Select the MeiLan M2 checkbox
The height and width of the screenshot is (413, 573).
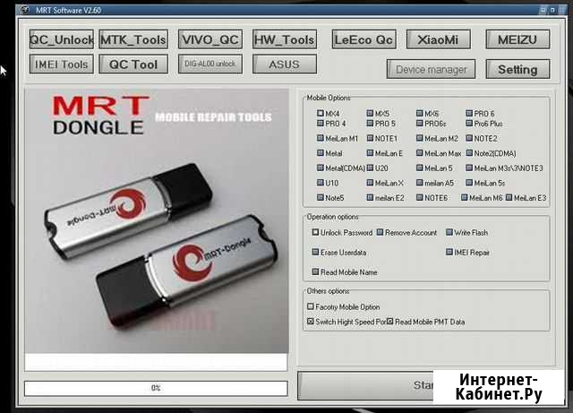[x=420, y=138]
